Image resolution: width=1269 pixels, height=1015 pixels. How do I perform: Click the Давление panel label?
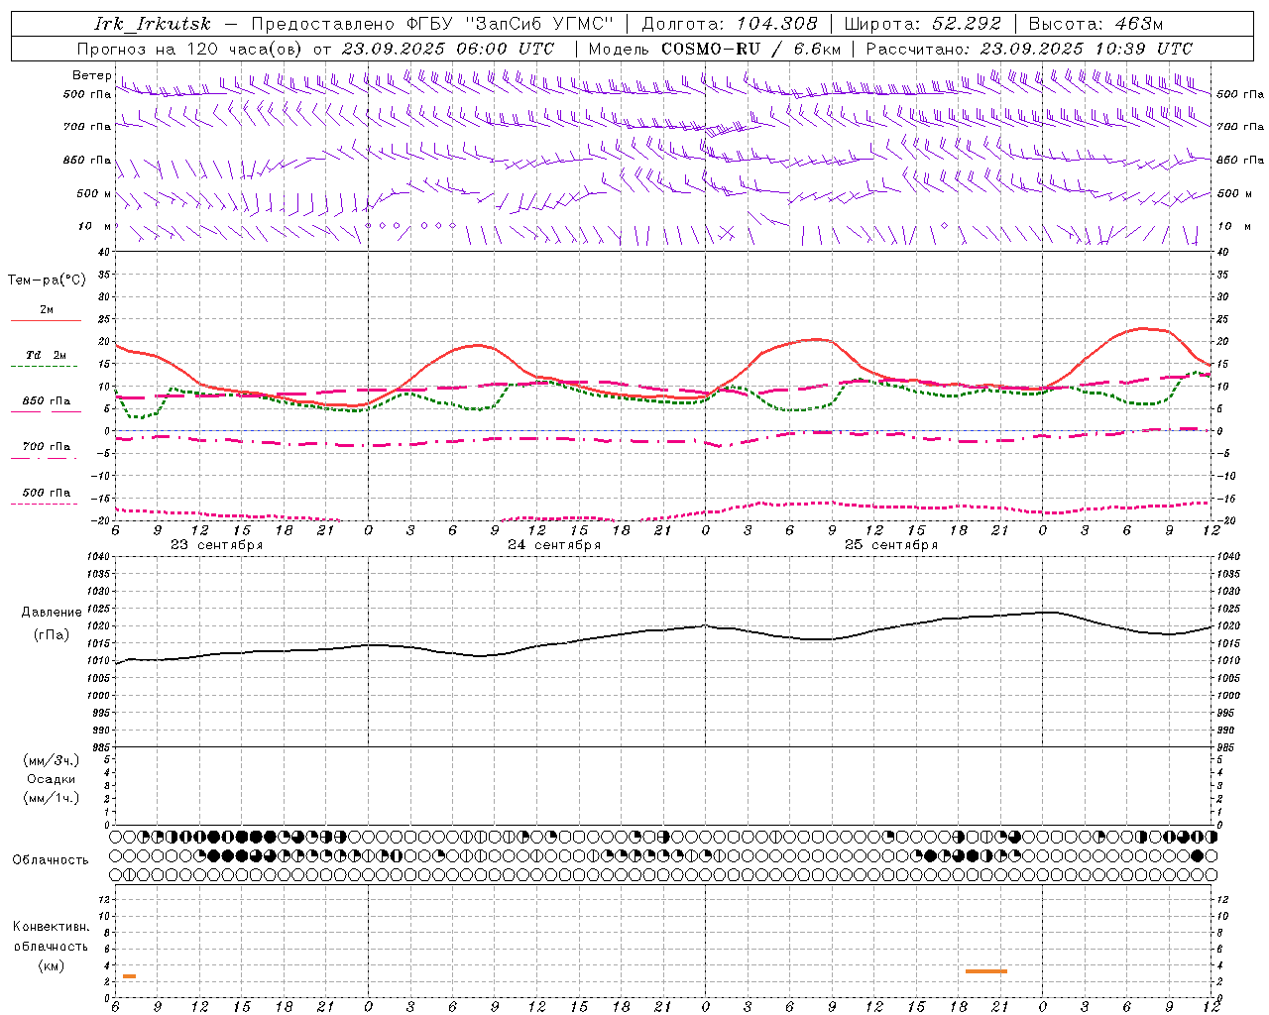(x=52, y=613)
